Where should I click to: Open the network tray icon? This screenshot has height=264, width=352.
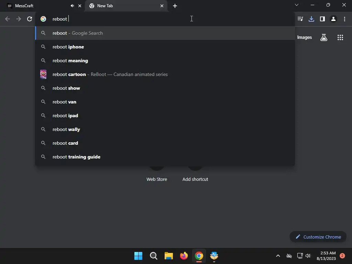pyautogui.click(x=300, y=256)
